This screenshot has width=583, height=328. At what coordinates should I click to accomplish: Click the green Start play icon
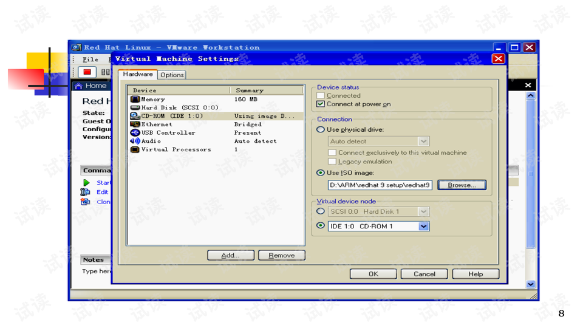click(86, 183)
